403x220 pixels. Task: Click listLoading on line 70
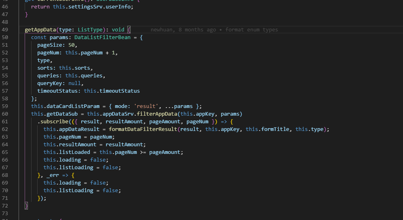[x=76, y=191]
